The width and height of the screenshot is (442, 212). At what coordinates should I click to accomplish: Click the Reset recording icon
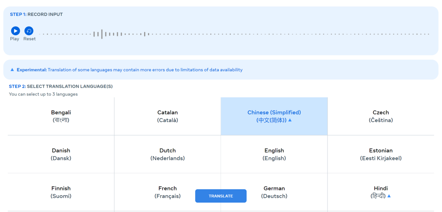29,31
